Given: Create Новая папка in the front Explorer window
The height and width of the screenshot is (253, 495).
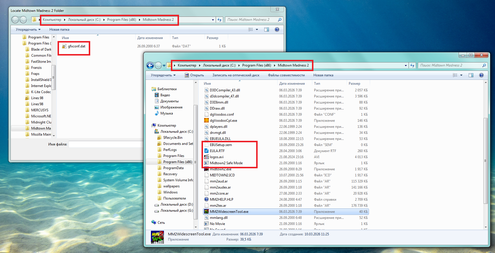Looking at the screenshot, I should pos(323,75).
